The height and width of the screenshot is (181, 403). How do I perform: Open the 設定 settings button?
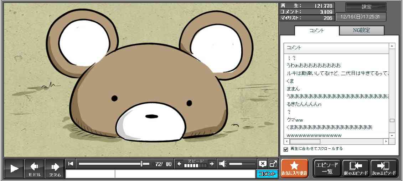(366, 7)
